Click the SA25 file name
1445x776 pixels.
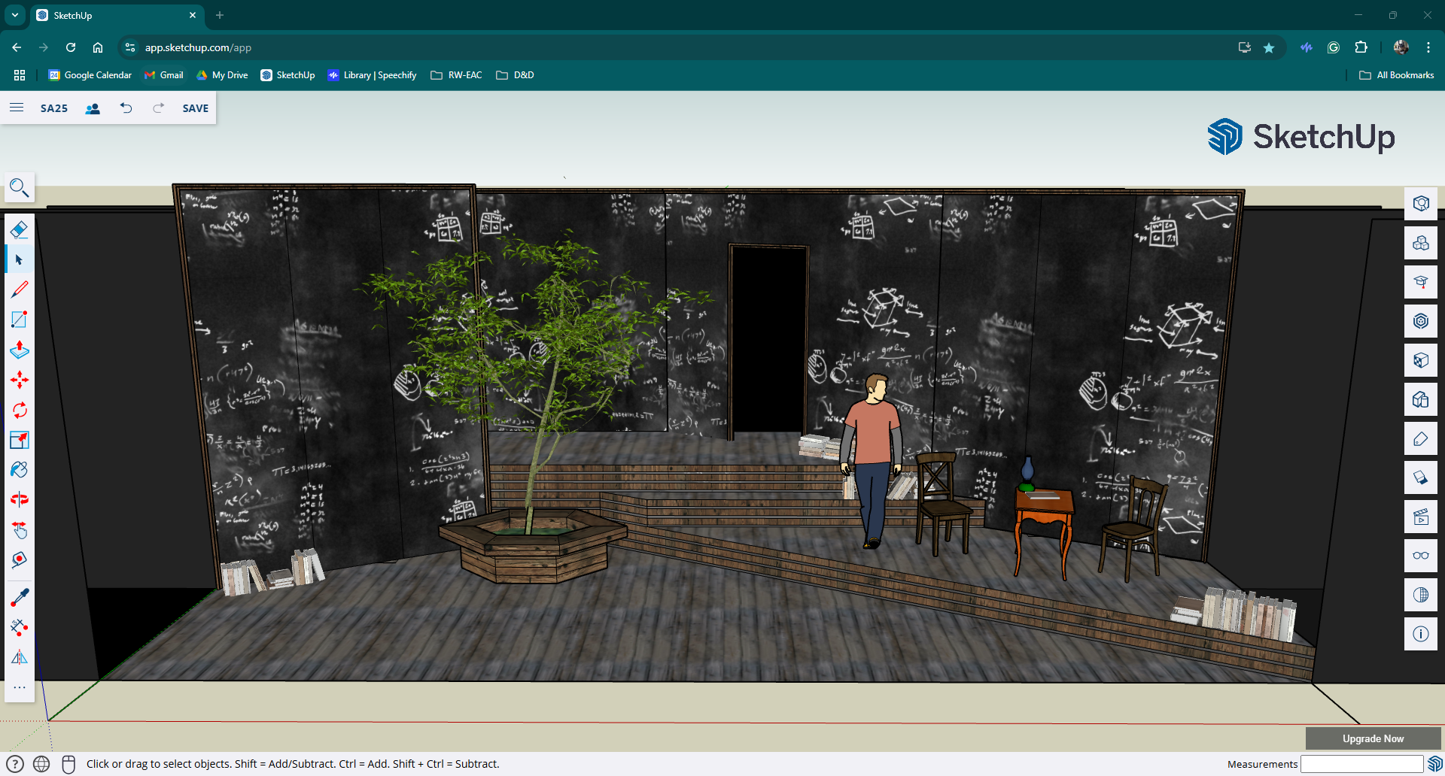[x=54, y=108]
